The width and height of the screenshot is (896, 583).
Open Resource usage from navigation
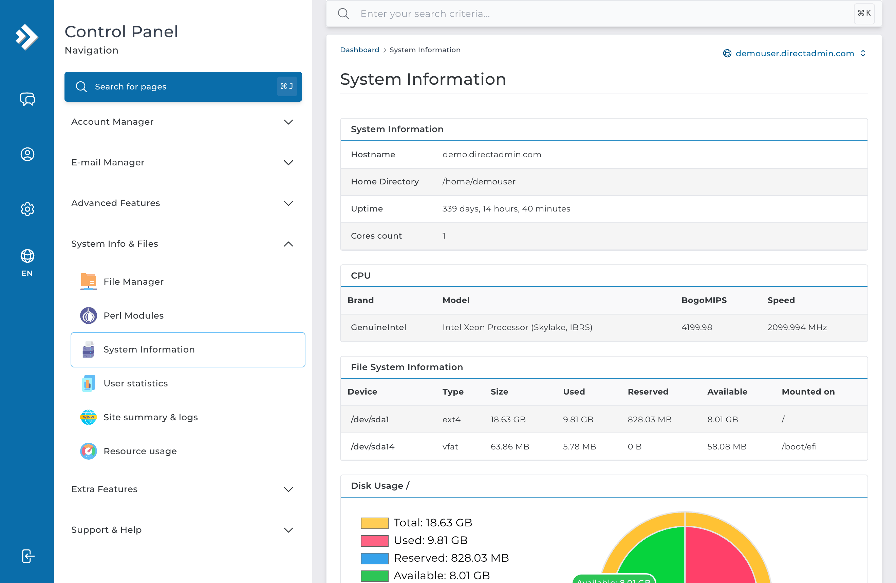(x=188, y=451)
